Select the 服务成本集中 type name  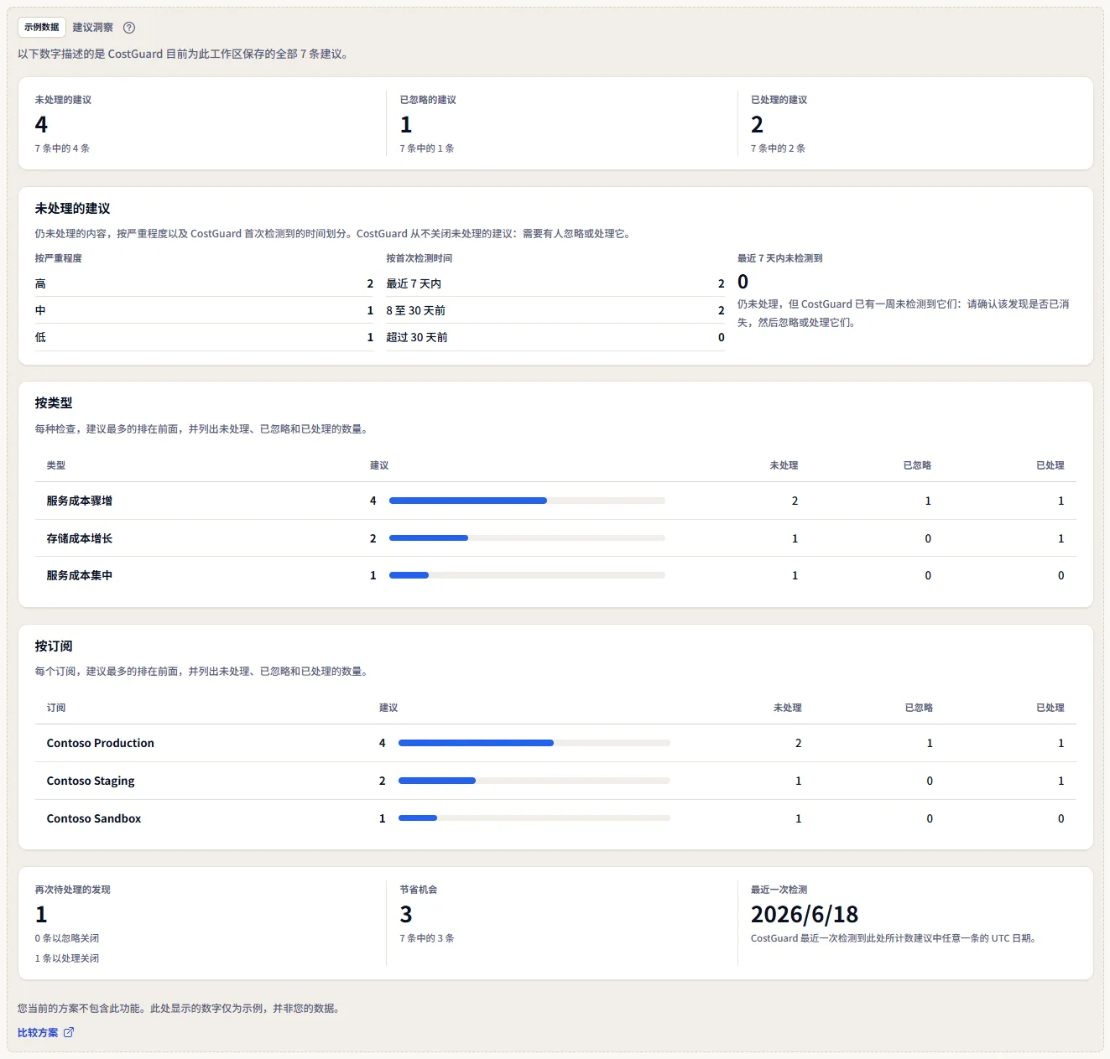[80, 575]
